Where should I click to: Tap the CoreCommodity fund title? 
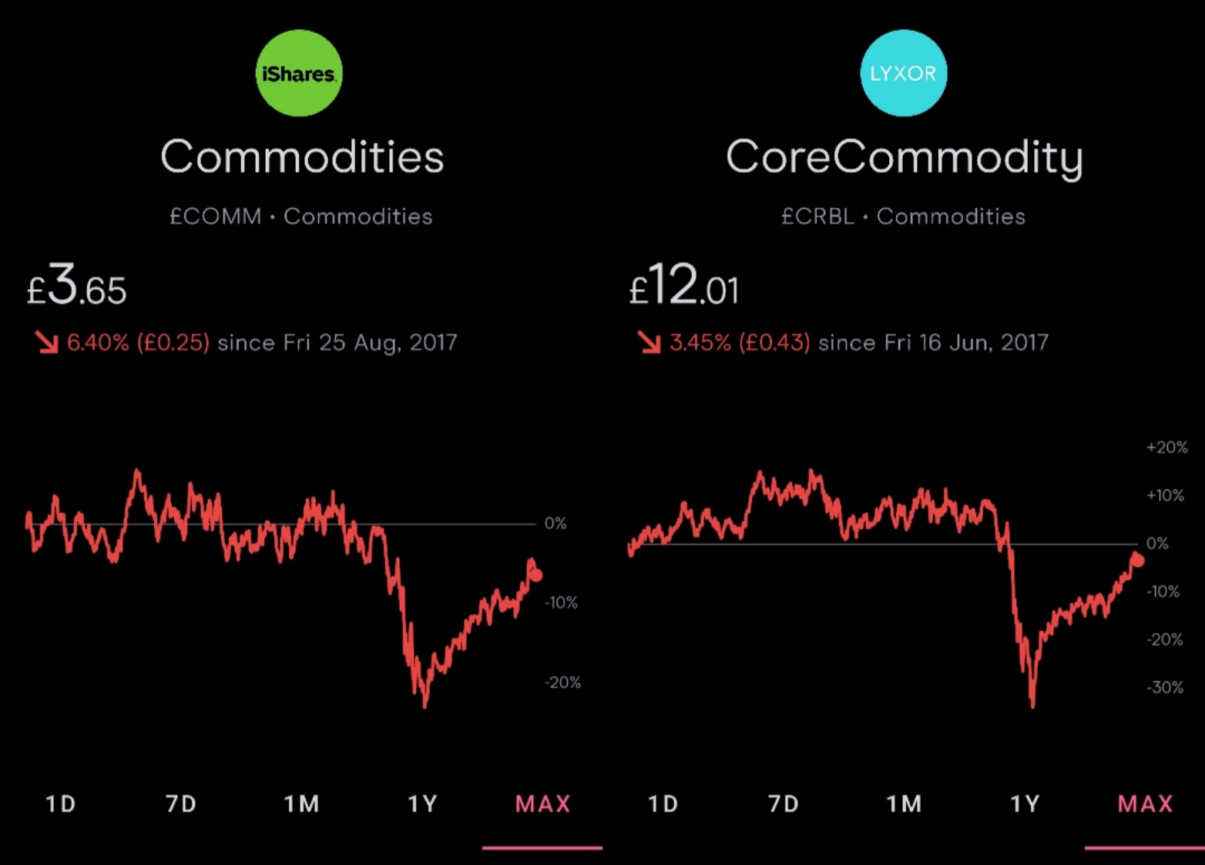click(905, 159)
